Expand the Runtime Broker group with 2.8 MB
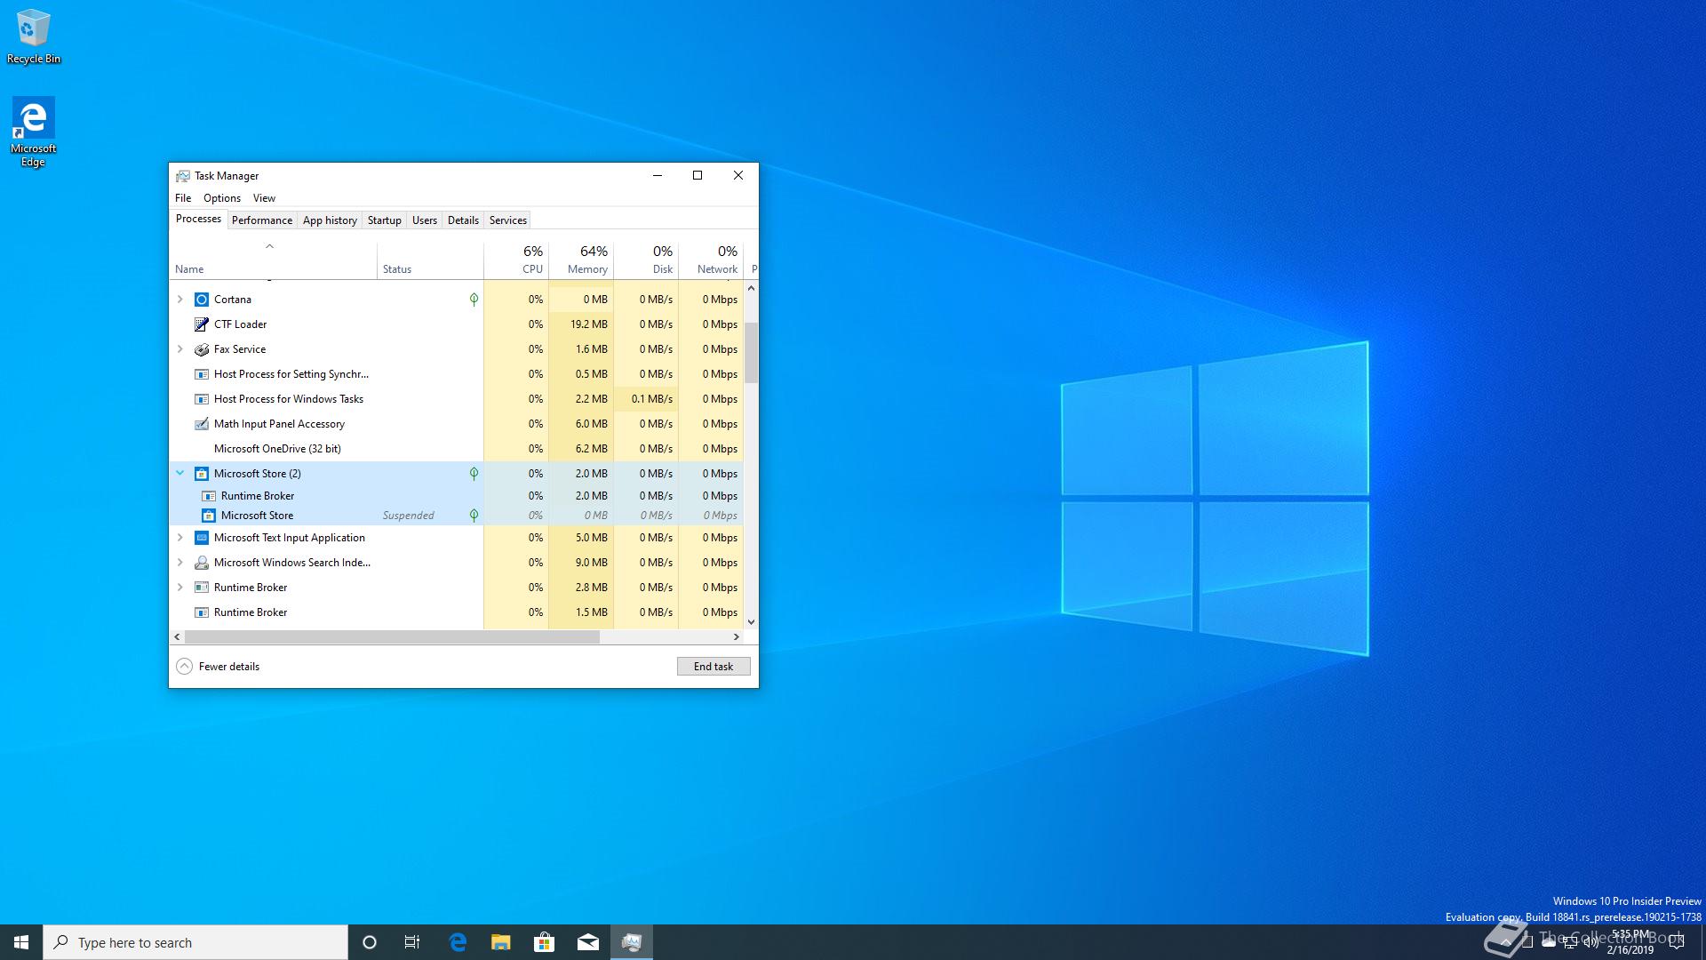Screen dimensions: 1706x960 click(x=180, y=588)
